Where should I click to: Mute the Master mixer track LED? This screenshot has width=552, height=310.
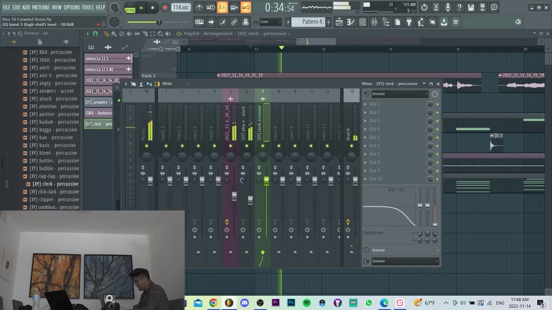click(147, 146)
